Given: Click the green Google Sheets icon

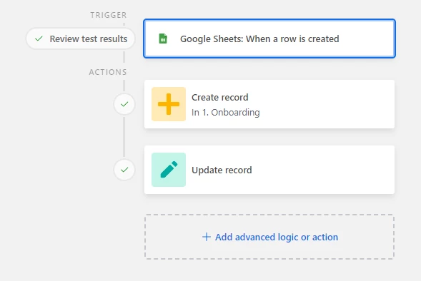Looking at the screenshot, I should pyautogui.click(x=163, y=39).
